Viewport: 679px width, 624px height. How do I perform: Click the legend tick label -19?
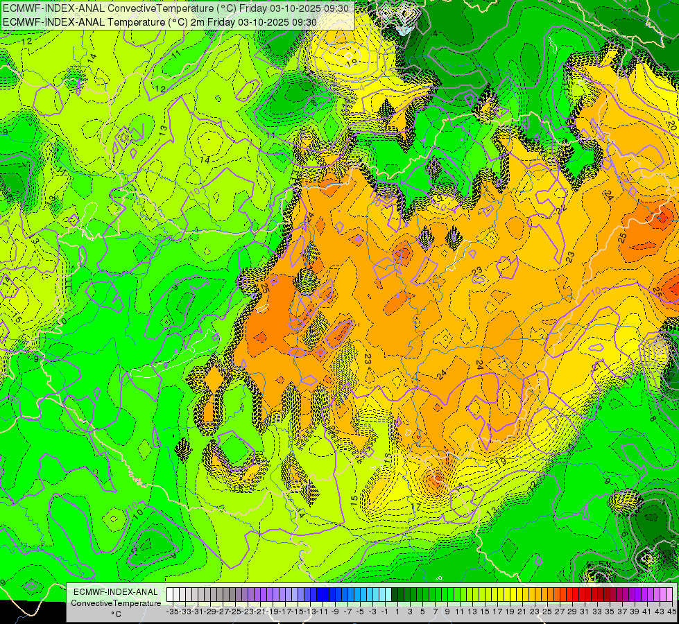coord(273,612)
